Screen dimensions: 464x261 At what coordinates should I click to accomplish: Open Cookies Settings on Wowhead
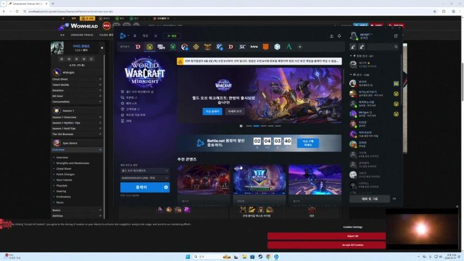(352, 227)
